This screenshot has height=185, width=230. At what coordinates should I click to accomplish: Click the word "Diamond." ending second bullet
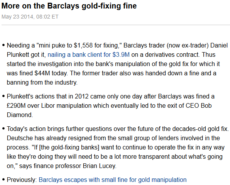[x=20, y=115]
